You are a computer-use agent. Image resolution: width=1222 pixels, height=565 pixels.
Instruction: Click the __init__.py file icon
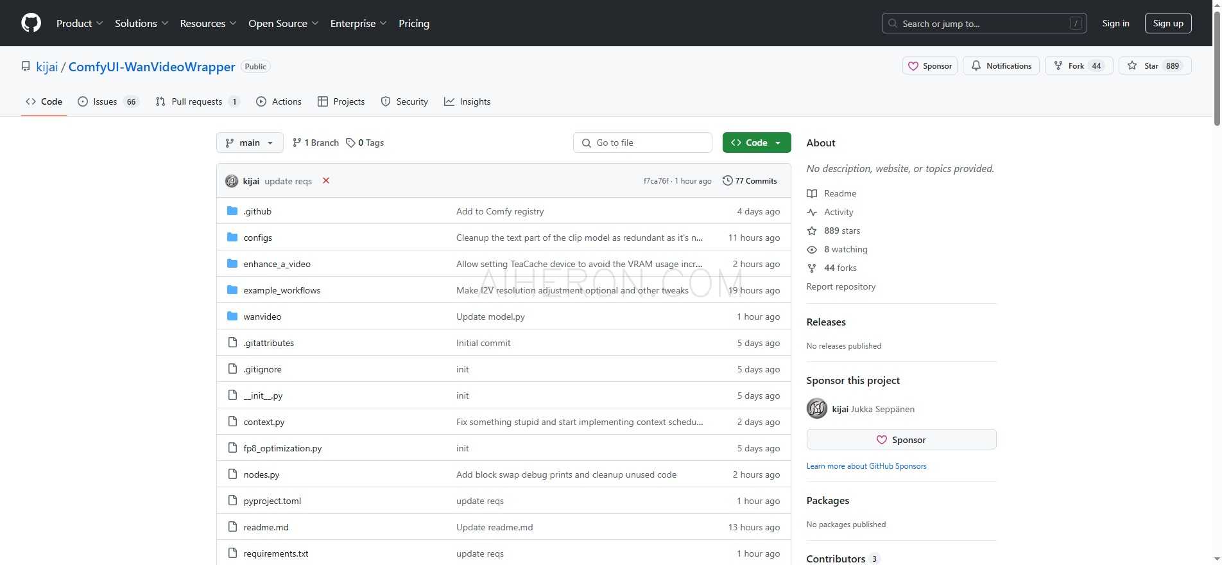pyautogui.click(x=232, y=395)
